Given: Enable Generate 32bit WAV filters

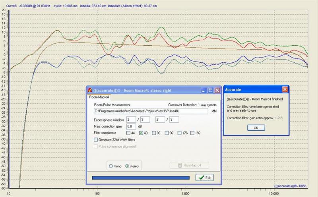Looking at the screenshot, I should coord(96,139).
